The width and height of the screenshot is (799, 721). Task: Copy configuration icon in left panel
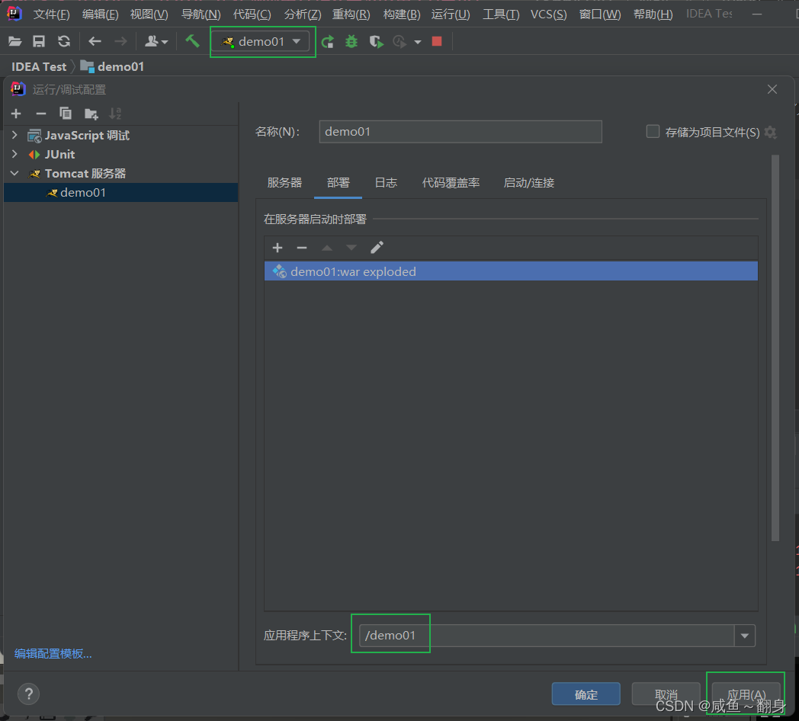66,114
